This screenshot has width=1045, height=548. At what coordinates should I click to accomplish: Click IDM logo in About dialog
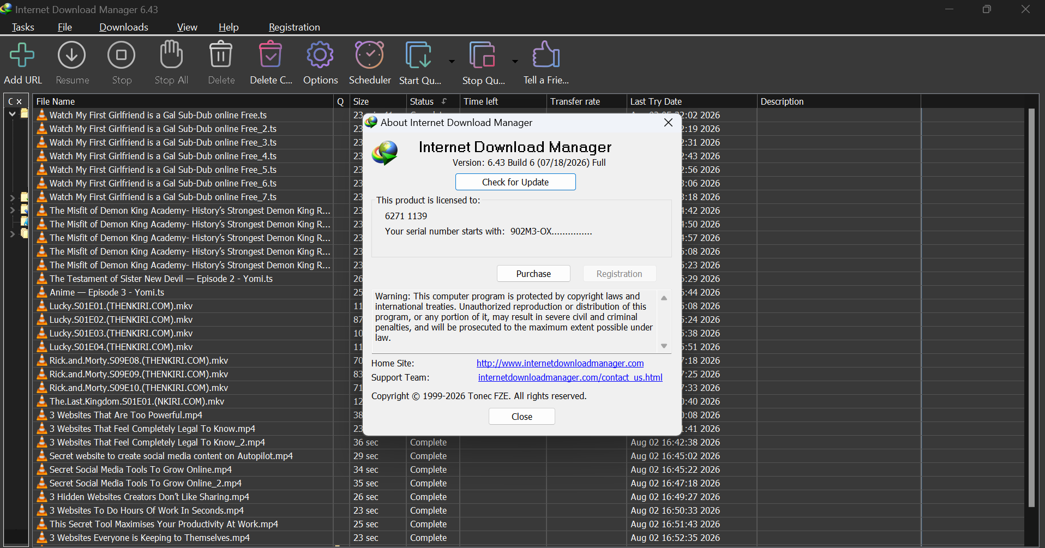(385, 153)
